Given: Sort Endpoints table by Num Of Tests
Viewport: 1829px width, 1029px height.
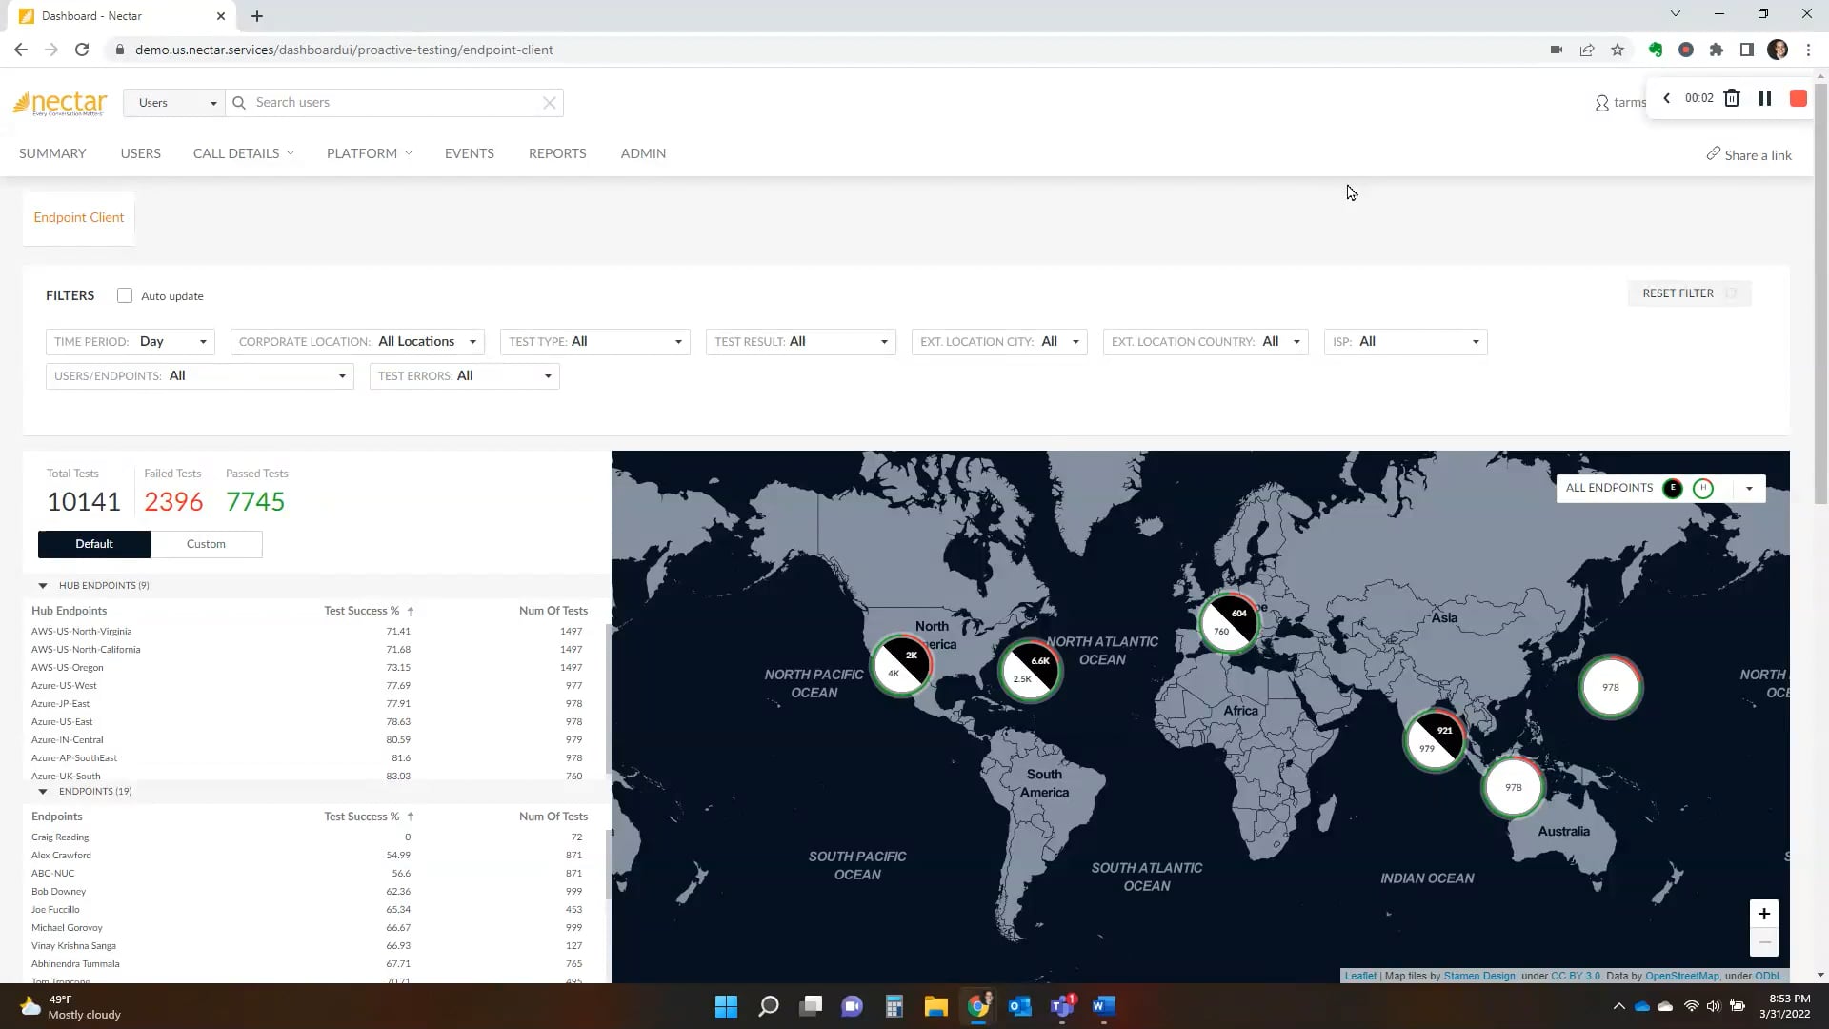Looking at the screenshot, I should click(x=553, y=817).
